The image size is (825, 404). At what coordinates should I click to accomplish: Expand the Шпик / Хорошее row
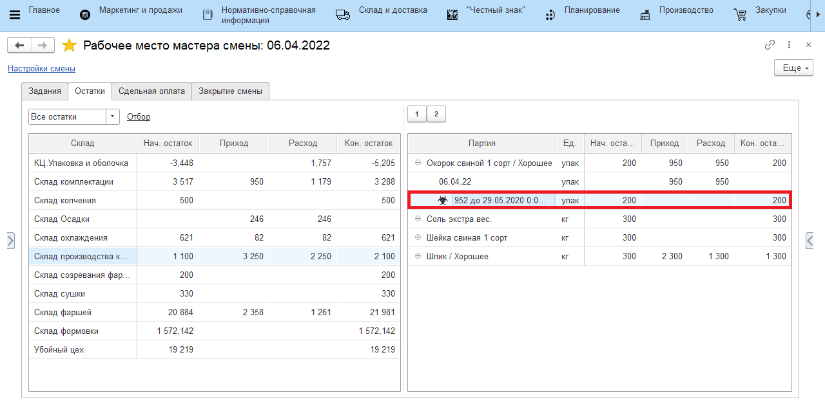[418, 257]
